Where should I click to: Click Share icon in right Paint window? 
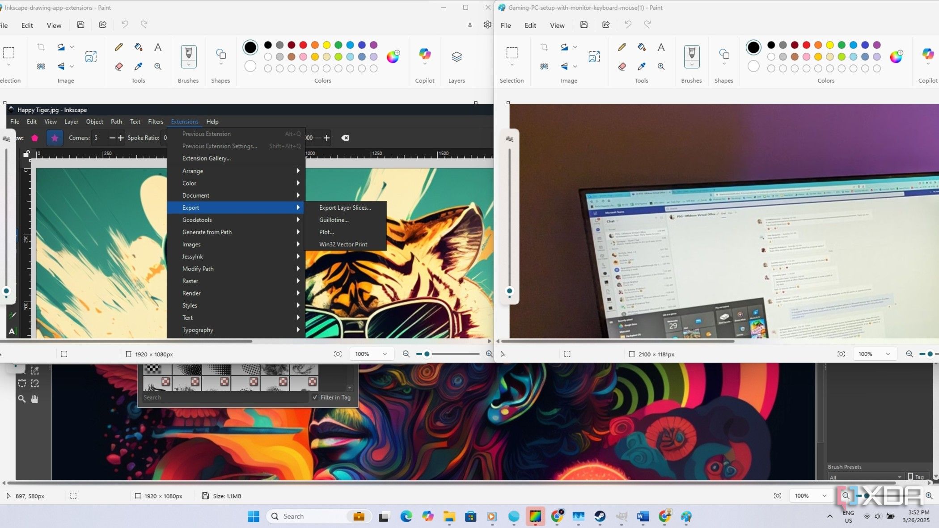pos(606,25)
